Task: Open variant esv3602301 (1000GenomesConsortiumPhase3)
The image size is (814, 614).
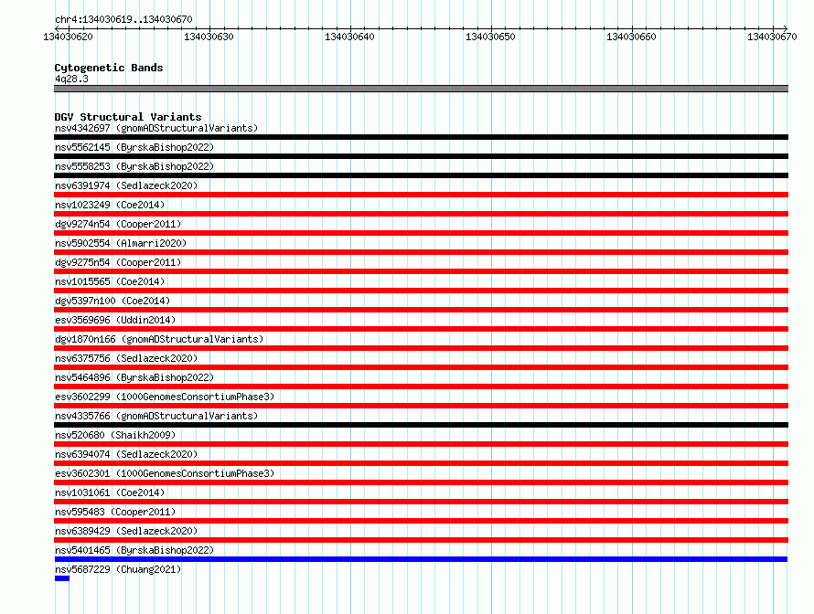Action: [x=165, y=473]
